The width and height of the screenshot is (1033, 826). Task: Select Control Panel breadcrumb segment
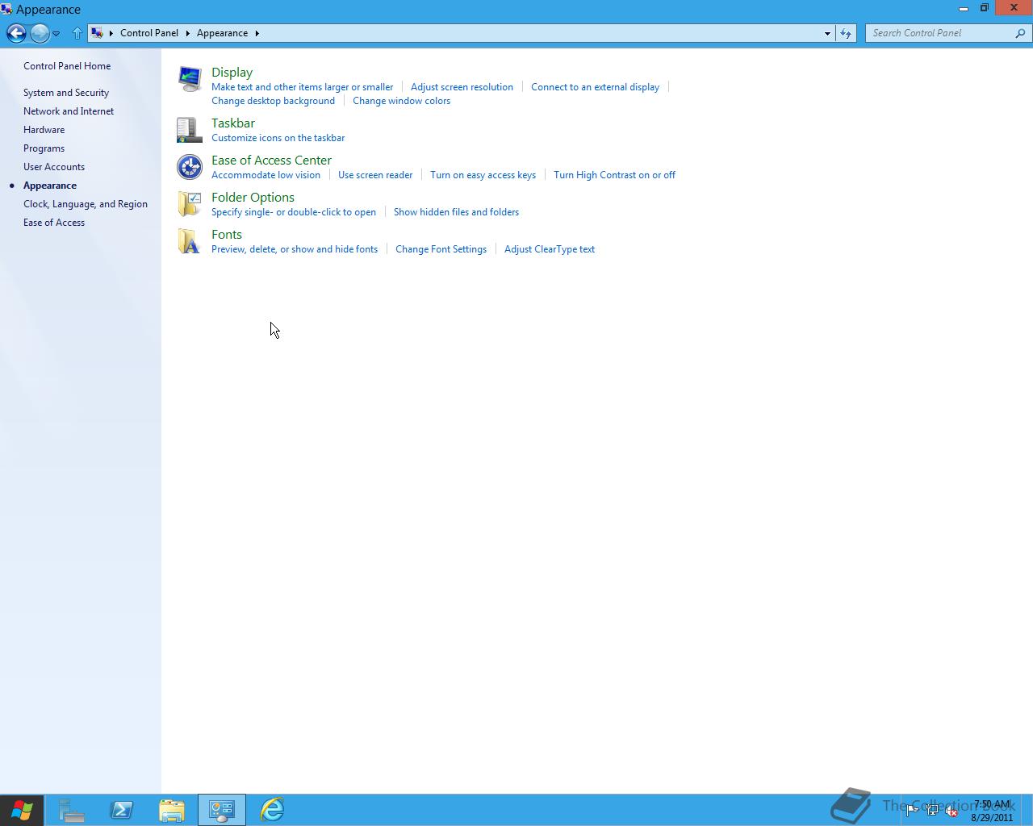[x=149, y=33]
